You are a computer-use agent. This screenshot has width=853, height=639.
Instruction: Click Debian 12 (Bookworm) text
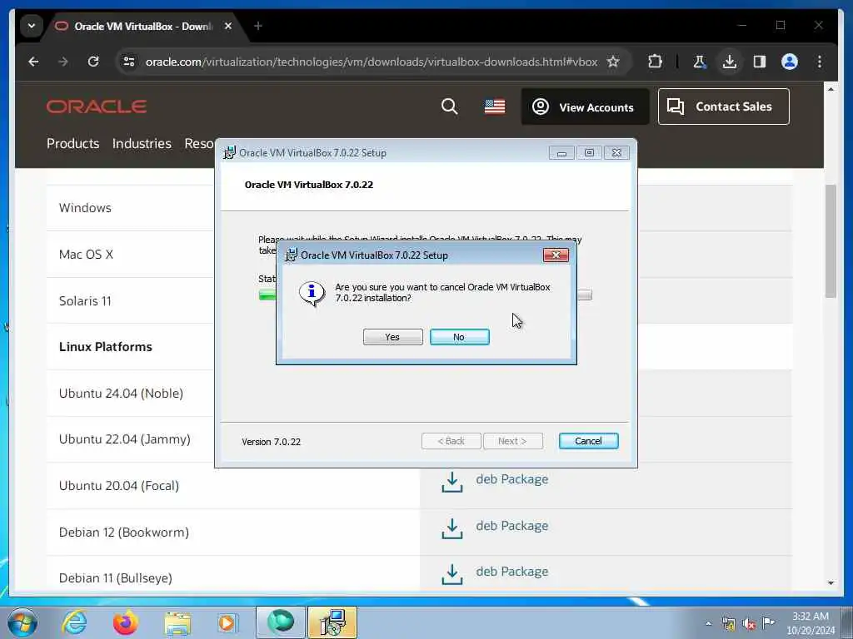[124, 532]
